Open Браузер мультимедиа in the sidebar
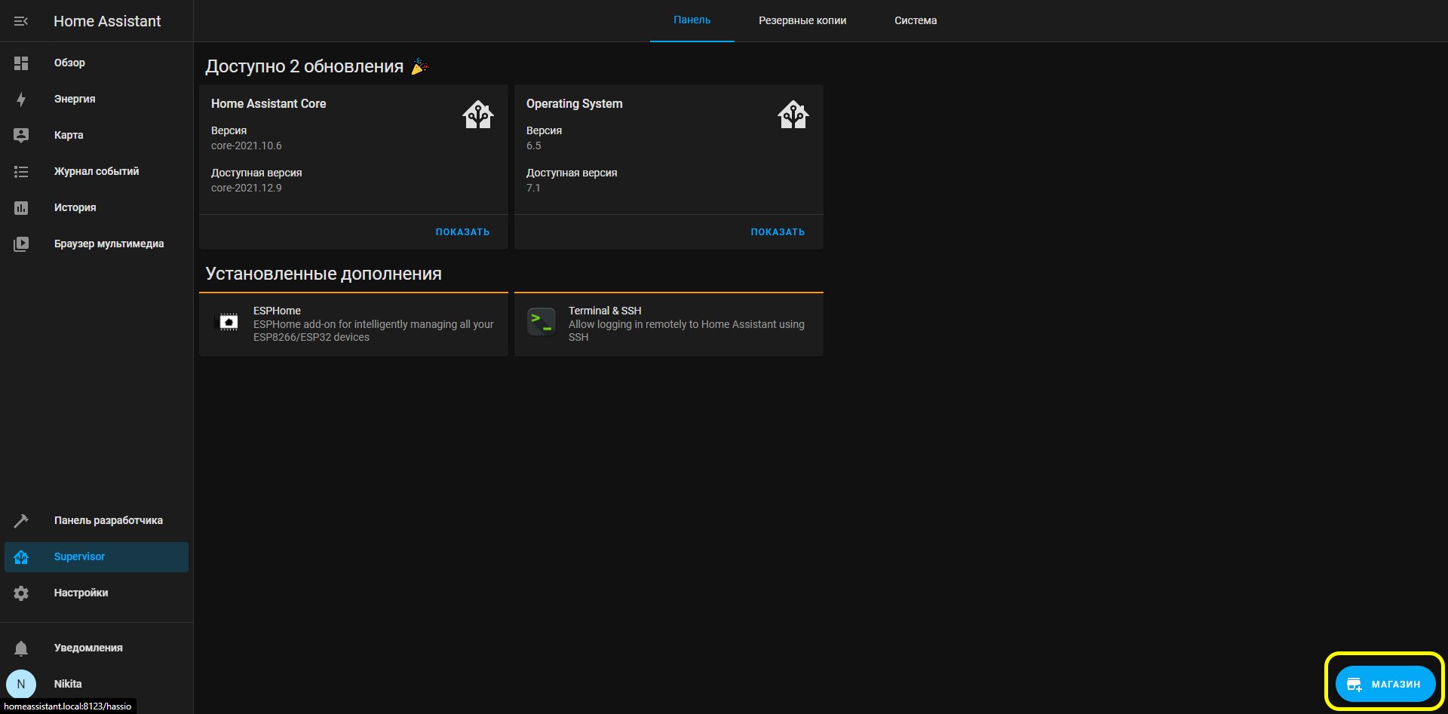This screenshot has height=714, width=1448. tap(97, 244)
